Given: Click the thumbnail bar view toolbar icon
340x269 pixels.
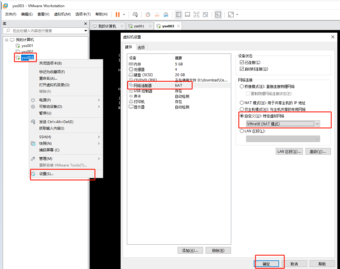Looking at the screenshot, I should tap(188, 15).
